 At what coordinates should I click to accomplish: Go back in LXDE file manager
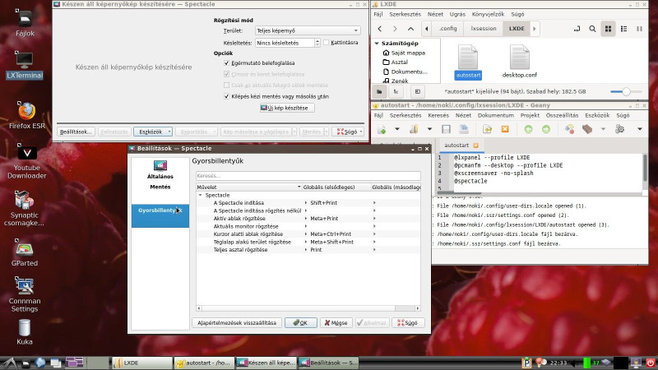coord(380,29)
